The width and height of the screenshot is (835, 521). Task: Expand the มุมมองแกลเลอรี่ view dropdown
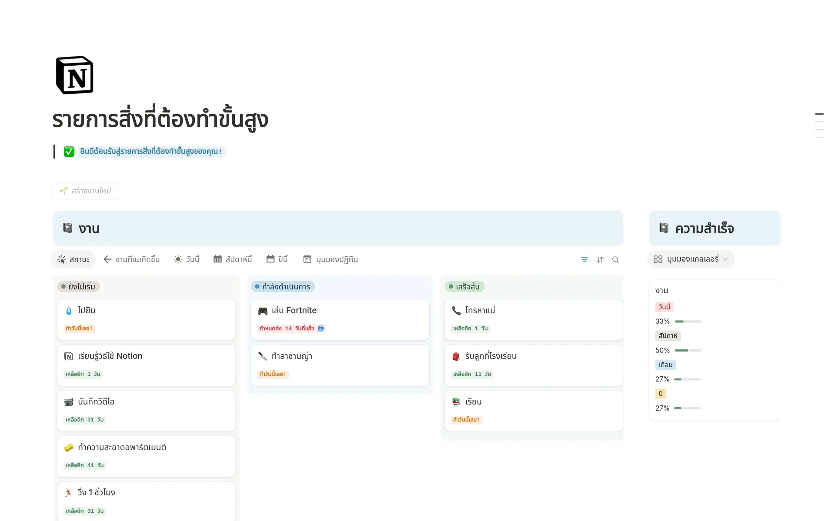[x=691, y=259]
